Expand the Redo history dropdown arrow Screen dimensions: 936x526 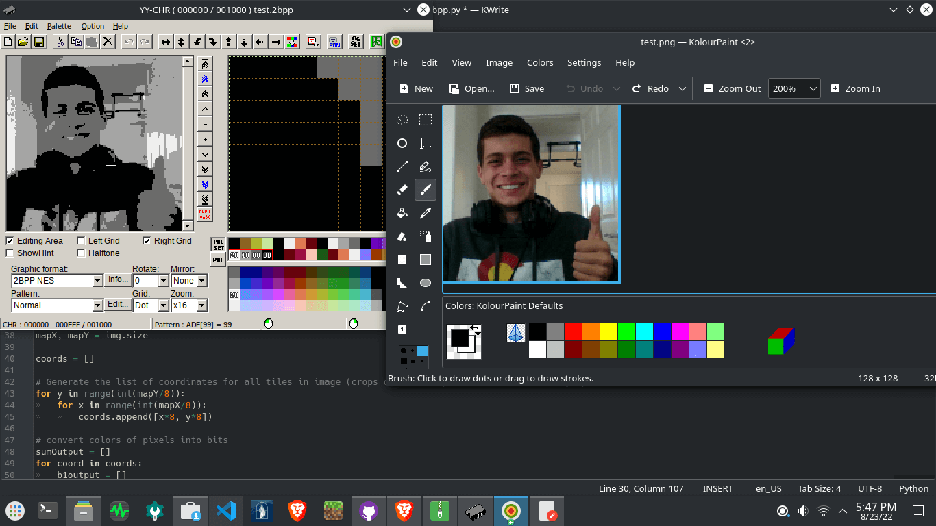coord(682,88)
